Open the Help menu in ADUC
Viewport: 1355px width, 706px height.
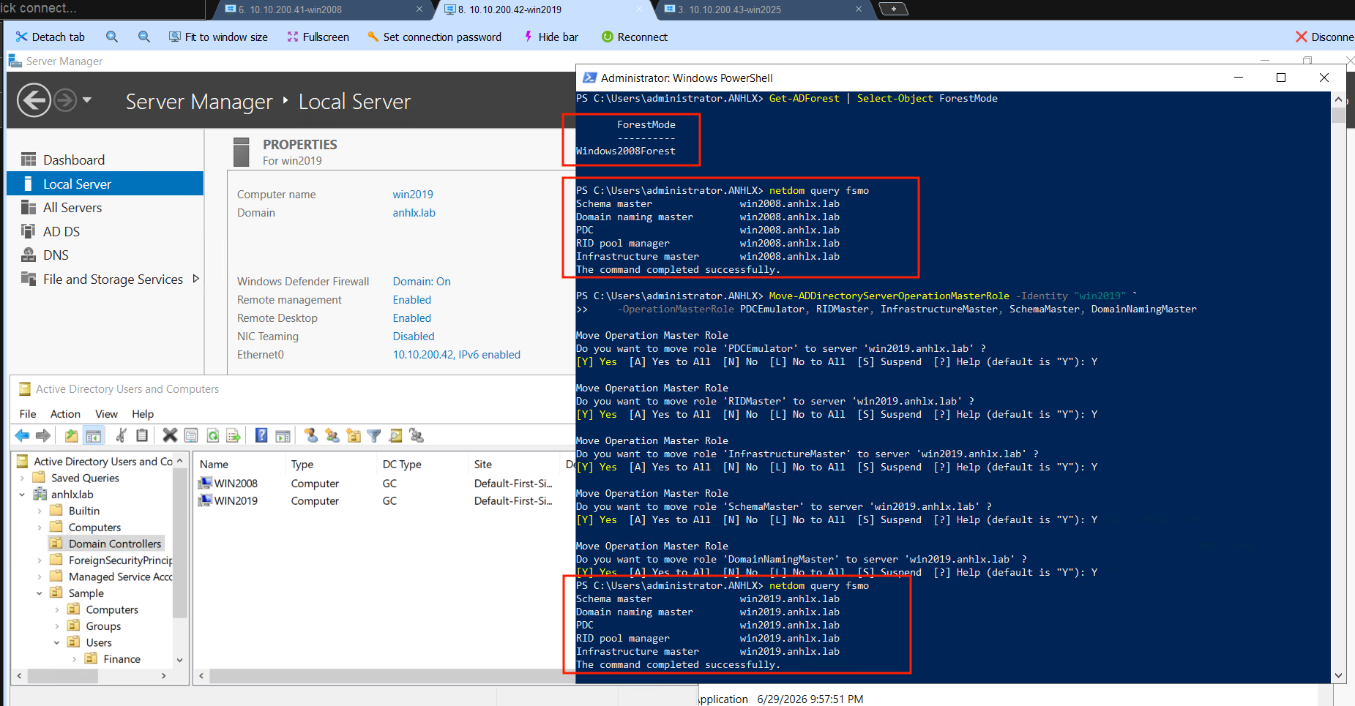click(x=143, y=414)
